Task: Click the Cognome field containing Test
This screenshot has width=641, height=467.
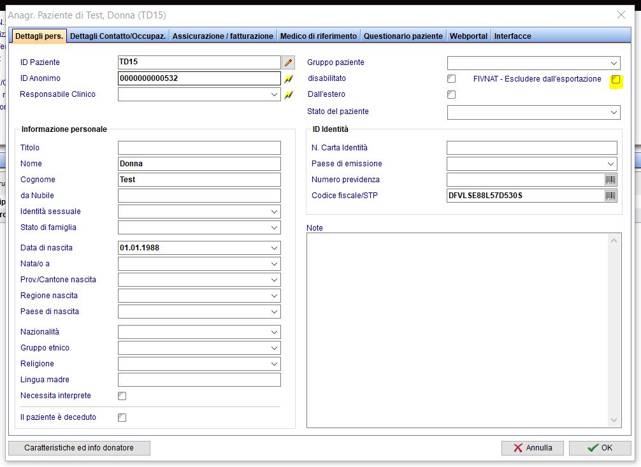Action: coord(199,180)
